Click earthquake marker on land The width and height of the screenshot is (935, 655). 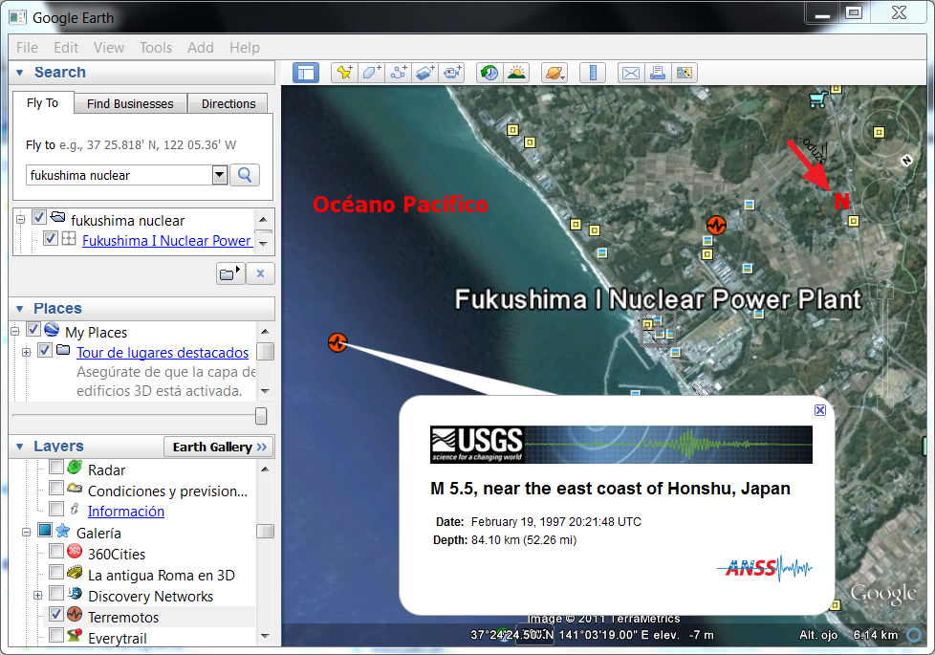[x=716, y=225]
